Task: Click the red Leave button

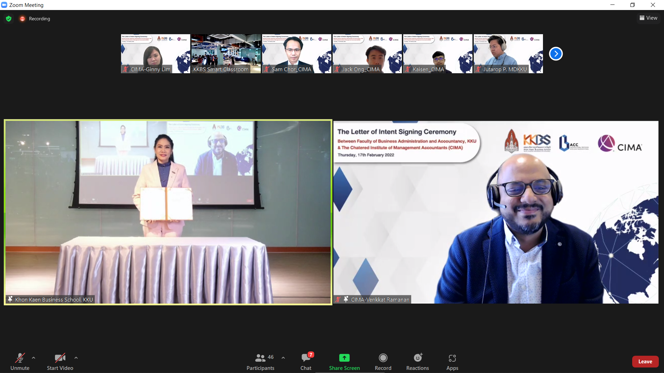Action: point(645,362)
